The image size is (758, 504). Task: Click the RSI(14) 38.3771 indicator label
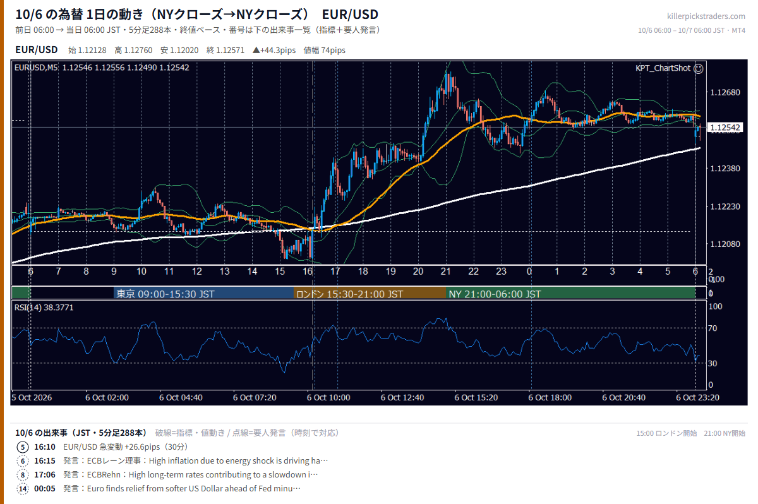44,308
